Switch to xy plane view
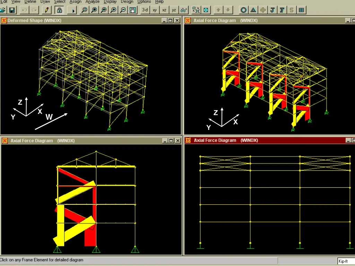Screen dimensions: 355x266 155,10
